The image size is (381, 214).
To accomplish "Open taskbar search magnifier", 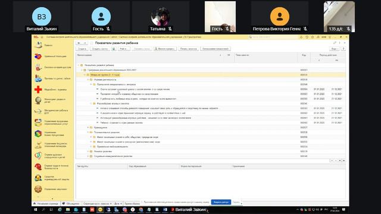I will pyautogui.click(x=43, y=210).
